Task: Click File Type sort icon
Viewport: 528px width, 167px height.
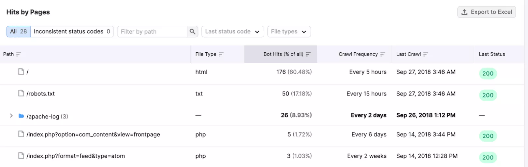Action: pyautogui.click(x=221, y=54)
